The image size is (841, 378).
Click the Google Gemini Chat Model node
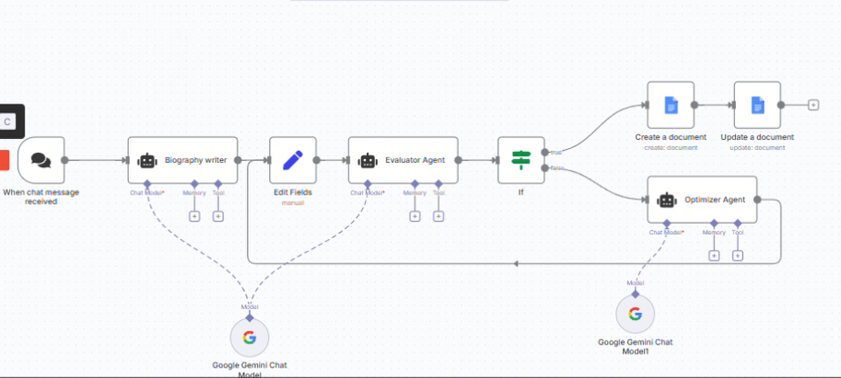click(249, 338)
